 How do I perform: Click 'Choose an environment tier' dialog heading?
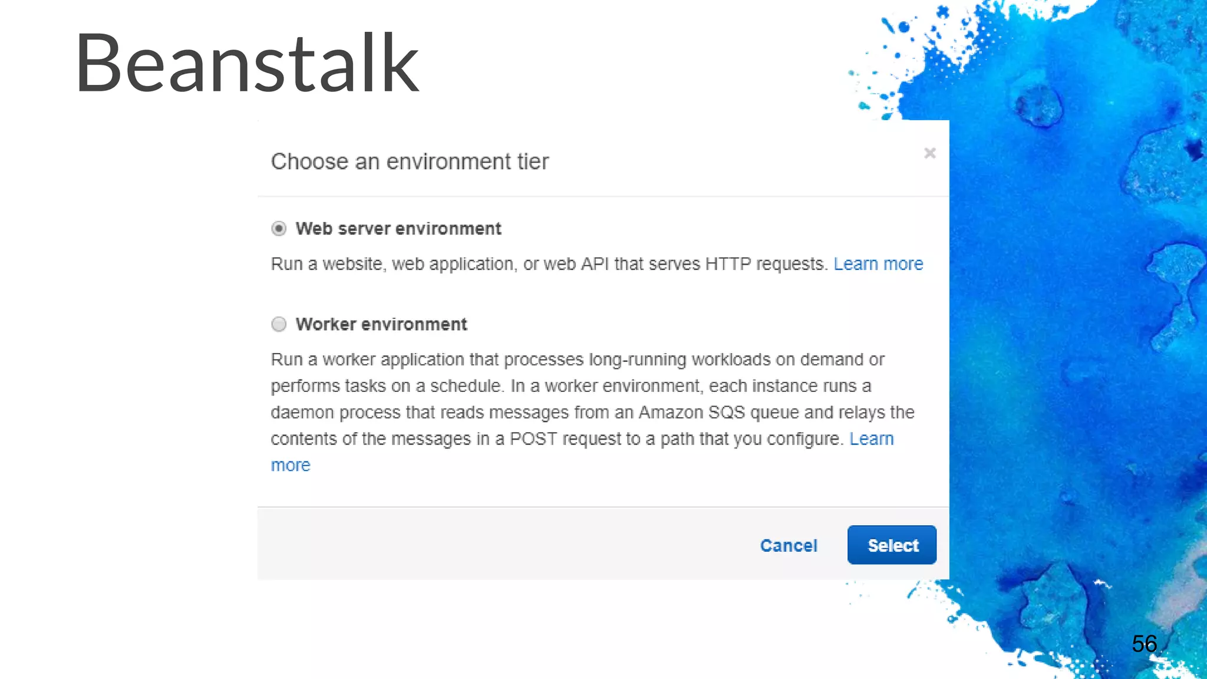coord(410,161)
